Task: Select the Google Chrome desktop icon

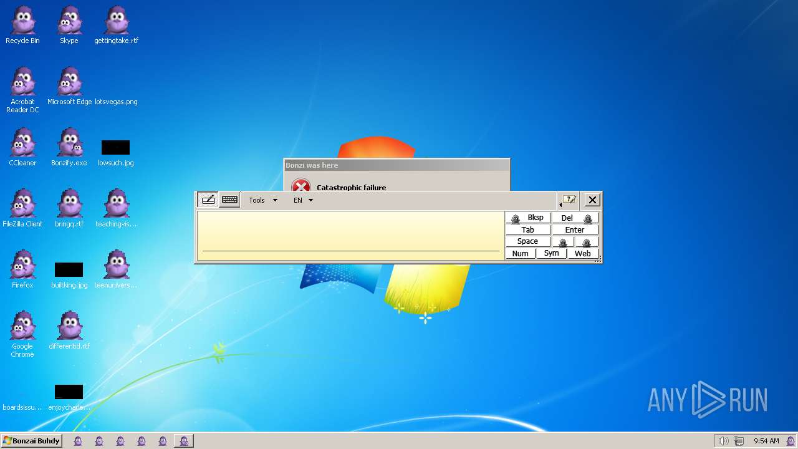Action: point(22,334)
